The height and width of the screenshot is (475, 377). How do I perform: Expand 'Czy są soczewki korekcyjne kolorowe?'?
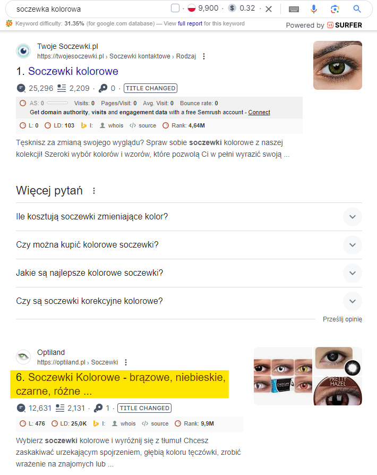click(189, 301)
